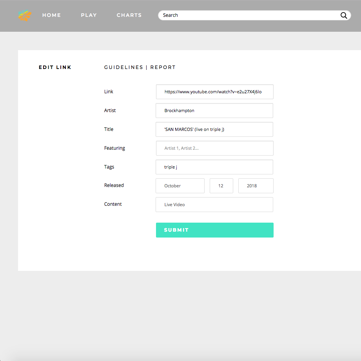Open the GUIDELINES page
This screenshot has height=361, width=361.
pos(123,67)
